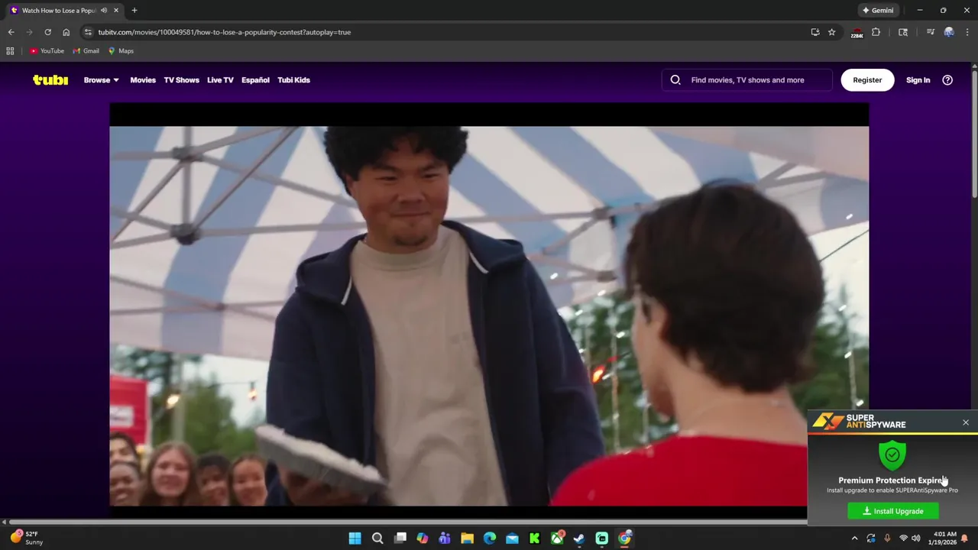Expand the Browse dropdown on Tubi

point(101,80)
